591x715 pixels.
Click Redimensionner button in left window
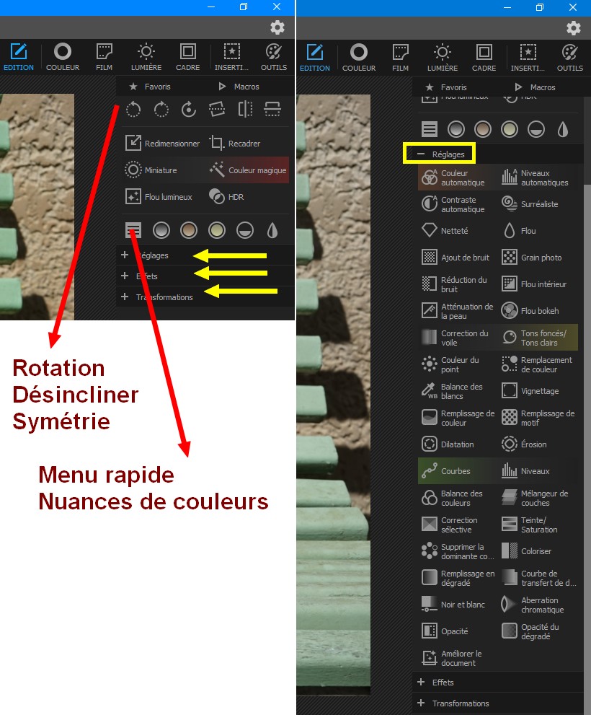pos(163,143)
